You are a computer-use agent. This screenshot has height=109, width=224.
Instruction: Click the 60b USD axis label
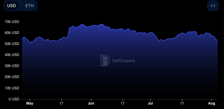pyautogui.click(x=12, y=33)
